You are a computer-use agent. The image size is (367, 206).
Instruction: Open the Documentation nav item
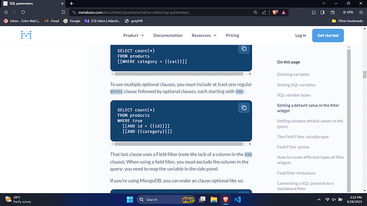coord(168,35)
